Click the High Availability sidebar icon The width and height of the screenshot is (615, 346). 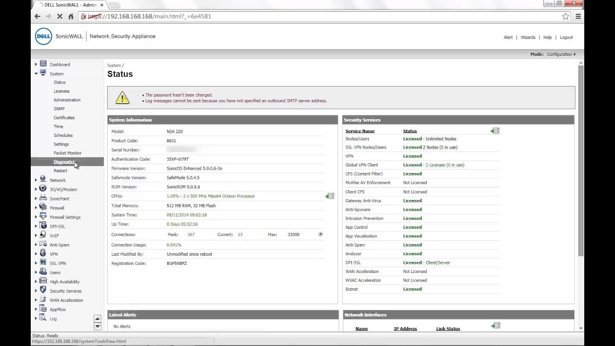[43, 281]
